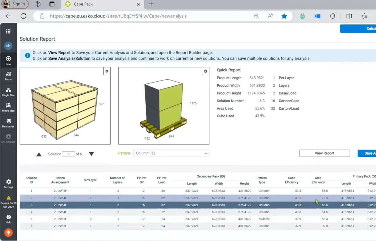
Task: Open the Databases sidebar icon
Action: (8, 123)
